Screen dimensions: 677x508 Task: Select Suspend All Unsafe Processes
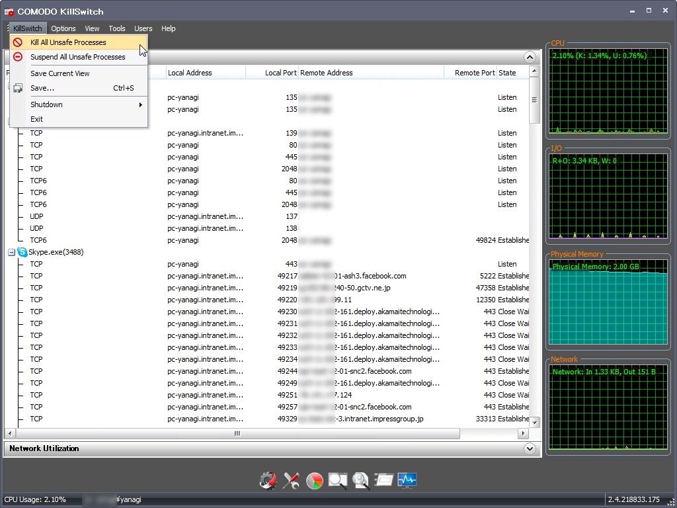click(79, 57)
